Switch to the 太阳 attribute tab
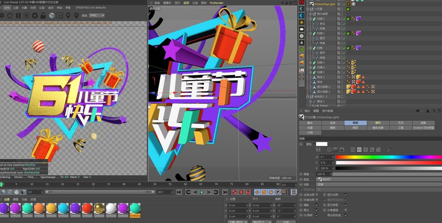Image resolution: width=442 pixels, height=223 pixels. [x=310, y=133]
